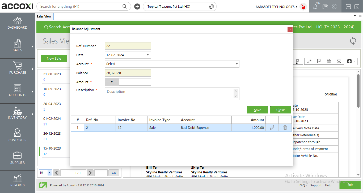Click the pencil edit icon in Bad Debt row
Viewport: 363px width, 193px height.
point(272,128)
